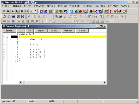The width and height of the screenshot is (139, 104).
Task: Click the Return Out step icon
Action: [x=22, y=11]
